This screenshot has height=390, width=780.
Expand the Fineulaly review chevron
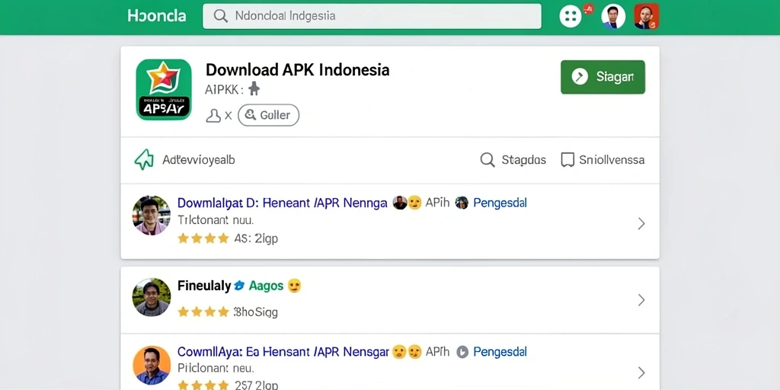(x=641, y=300)
